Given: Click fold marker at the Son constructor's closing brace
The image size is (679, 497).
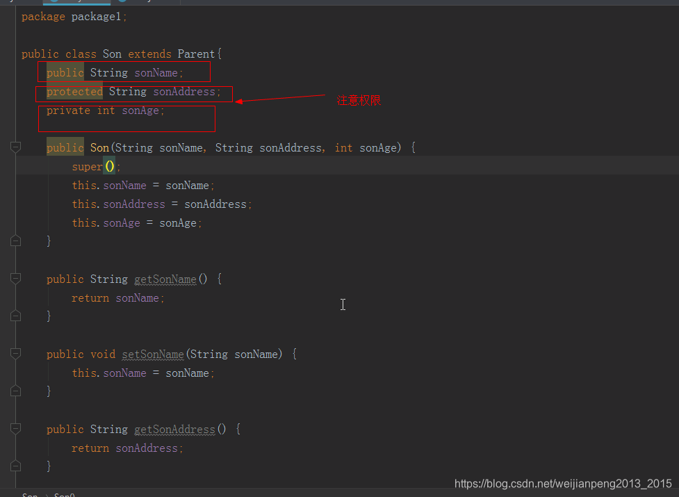Looking at the screenshot, I should 15,241.
